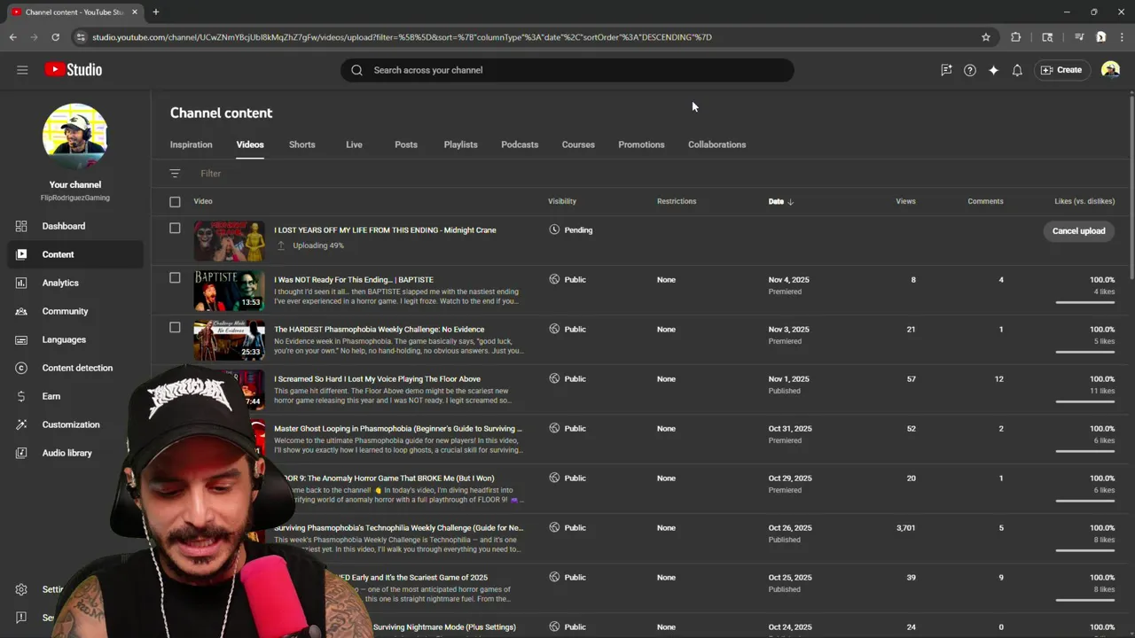Click the browser reload button
Image resolution: width=1135 pixels, height=638 pixels.
click(55, 37)
